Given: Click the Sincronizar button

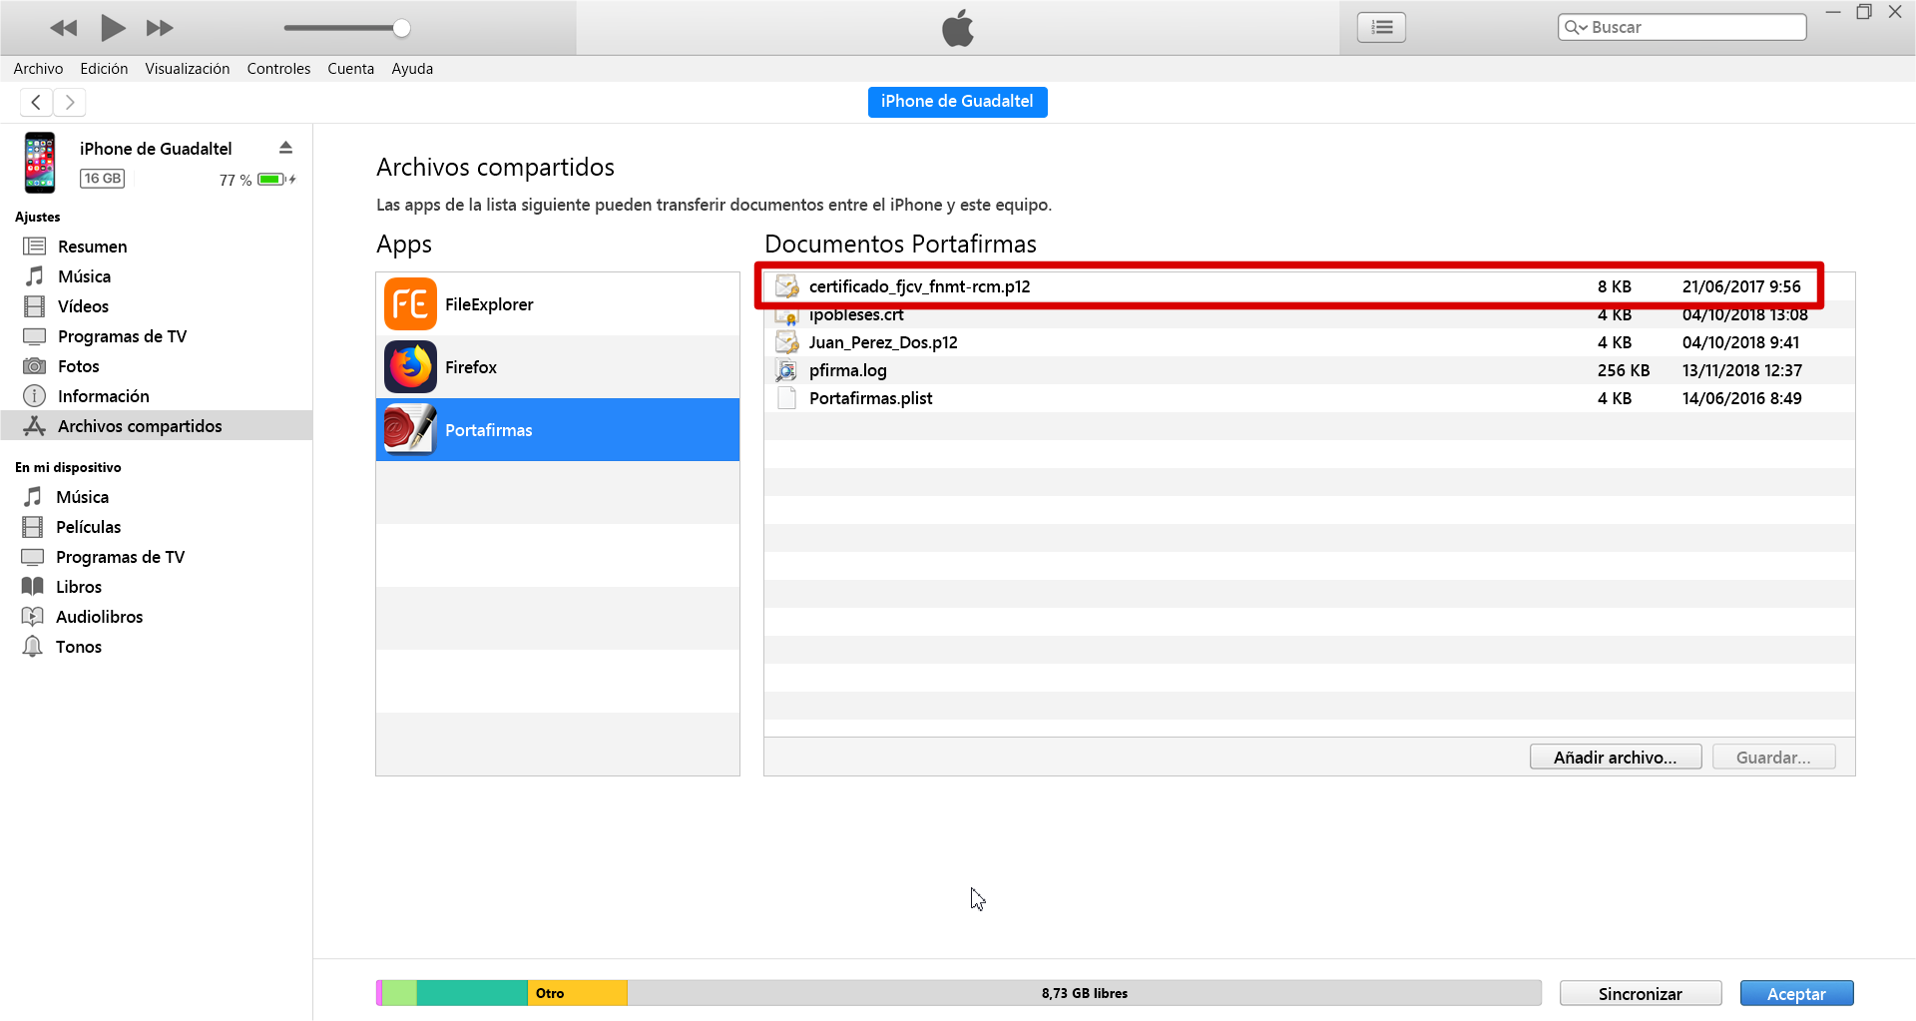Looking at the screenshot, I should click(1640, 993).
